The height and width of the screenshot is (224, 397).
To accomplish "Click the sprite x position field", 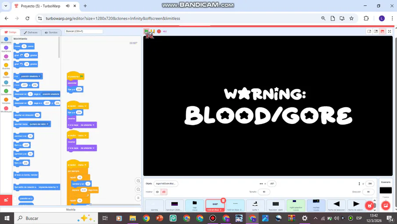I will 272,183.
